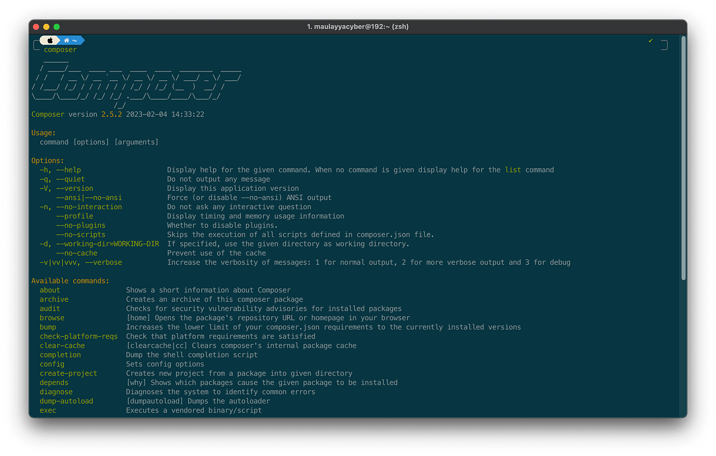716x456 pixels.
Task: Click the Composer version number 2.5.2
Action: pos(111,113)
